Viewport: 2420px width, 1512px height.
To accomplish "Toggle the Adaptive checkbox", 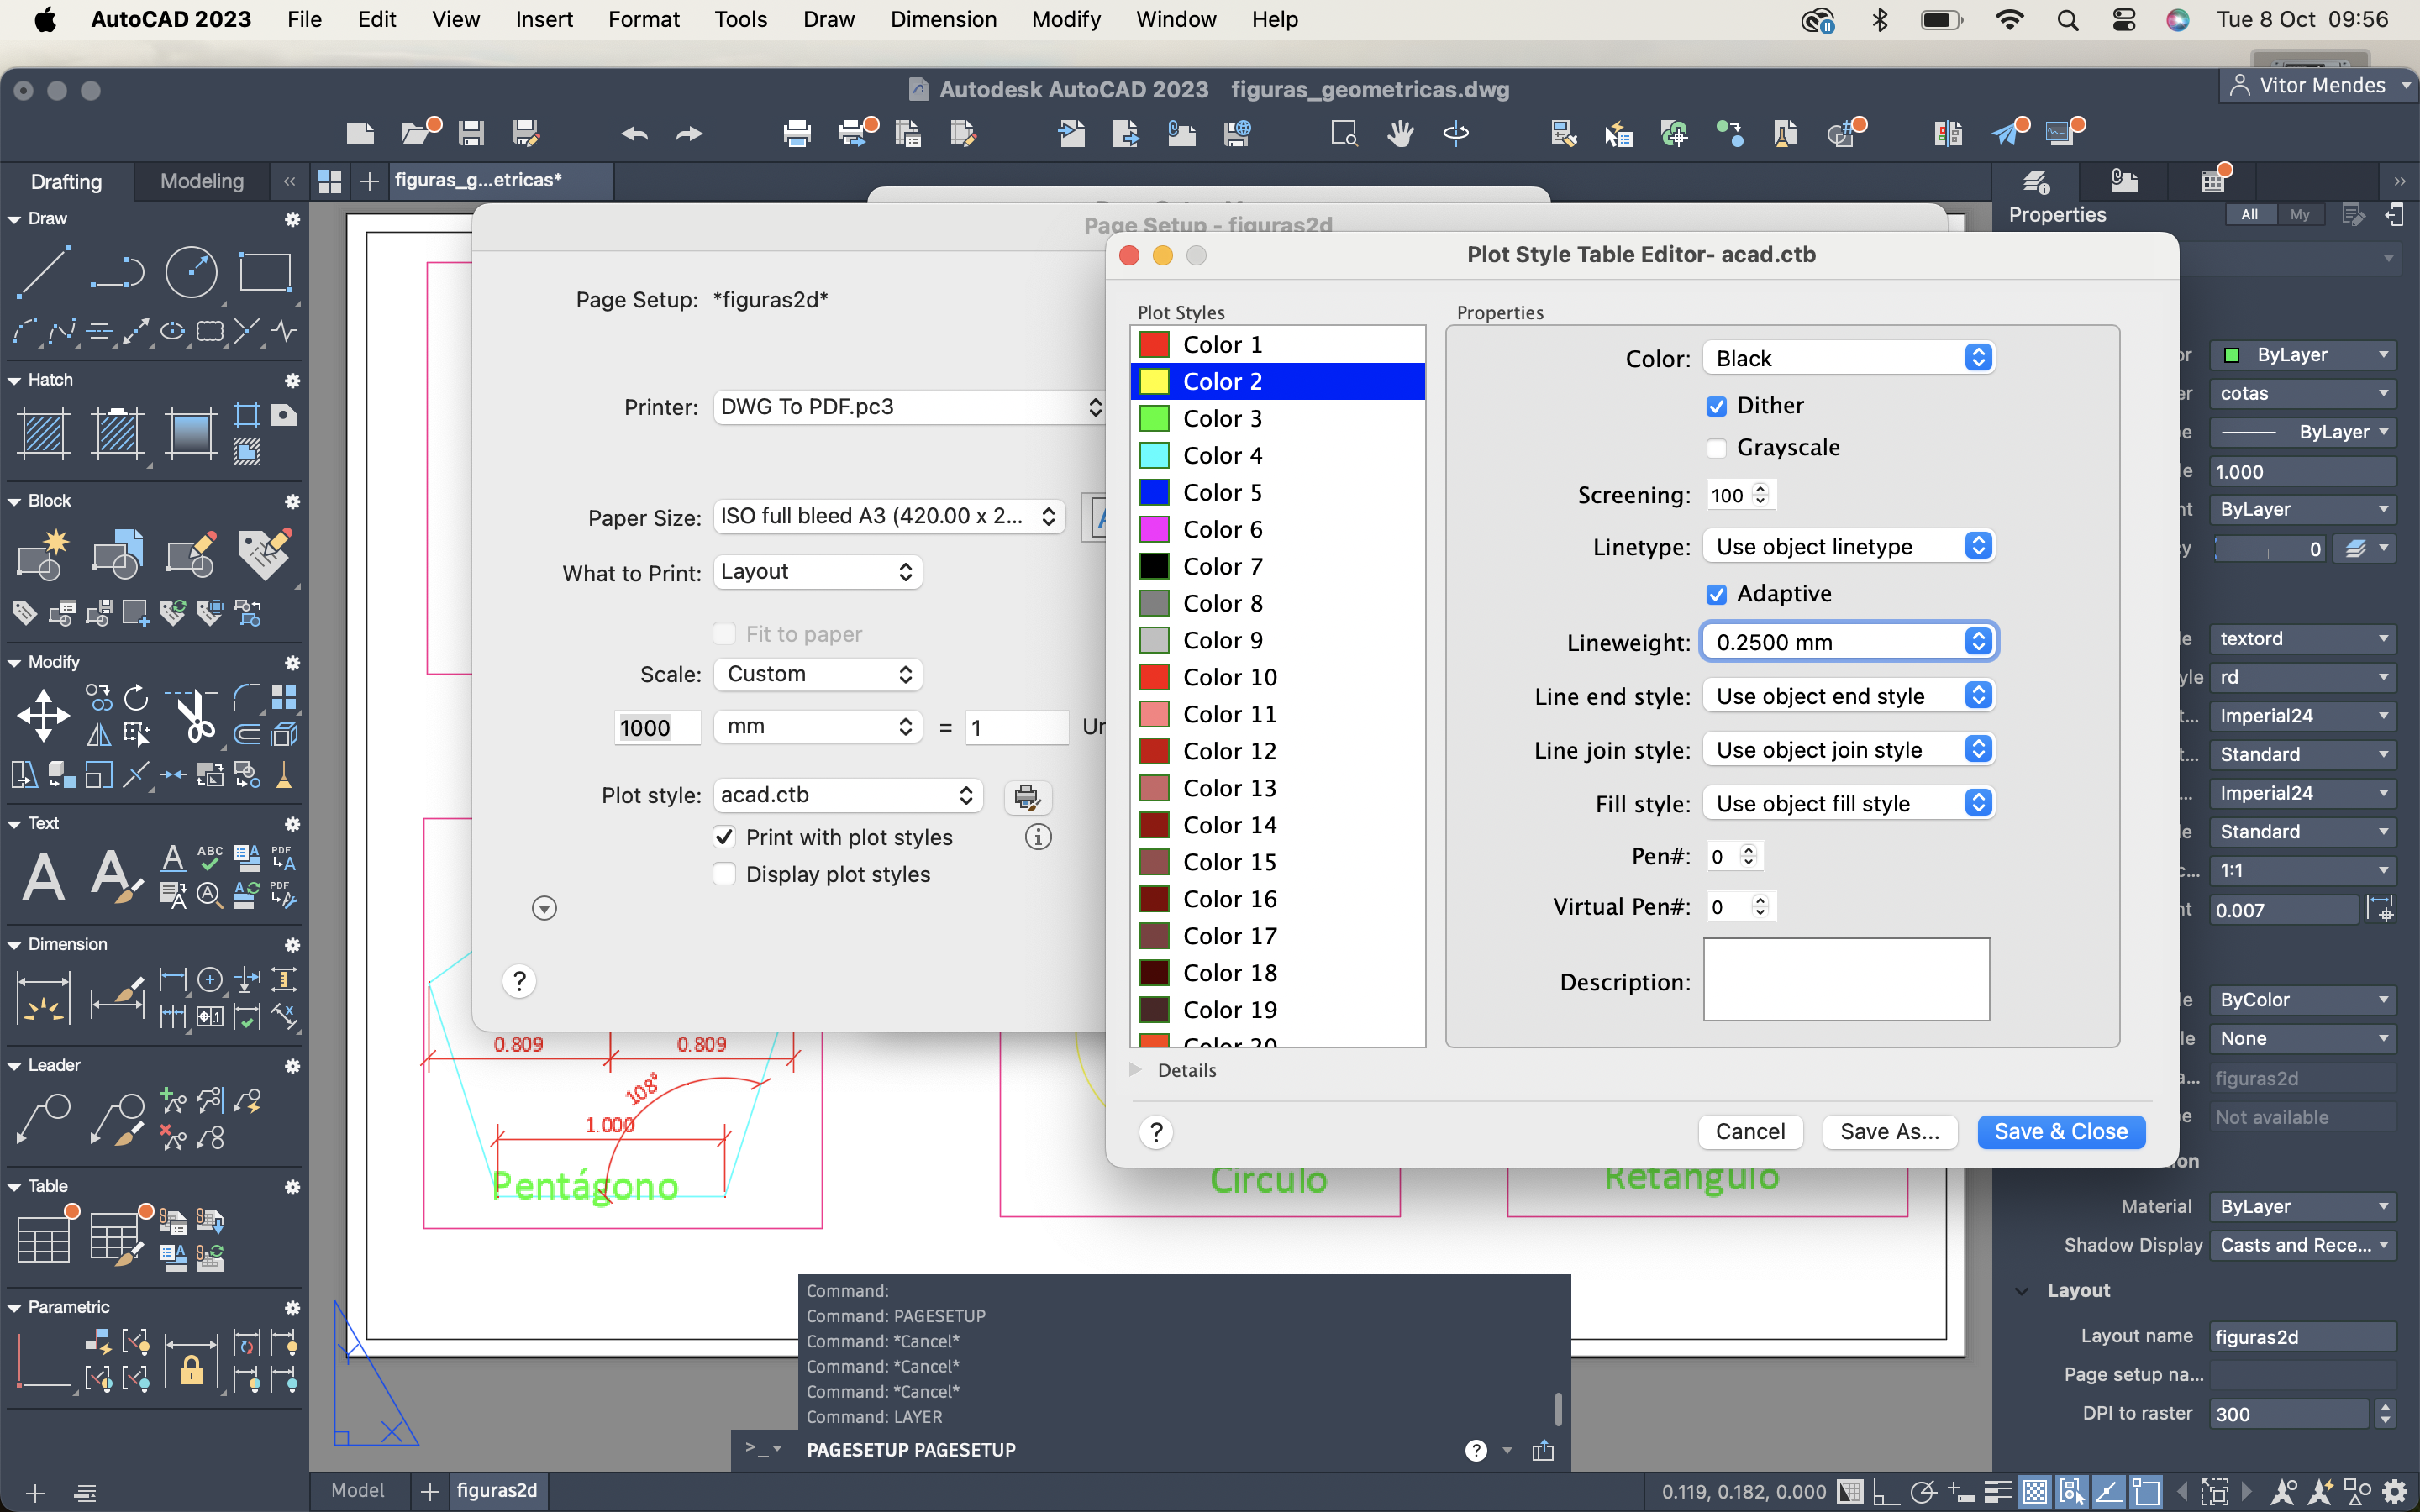I will point(1716,594).
